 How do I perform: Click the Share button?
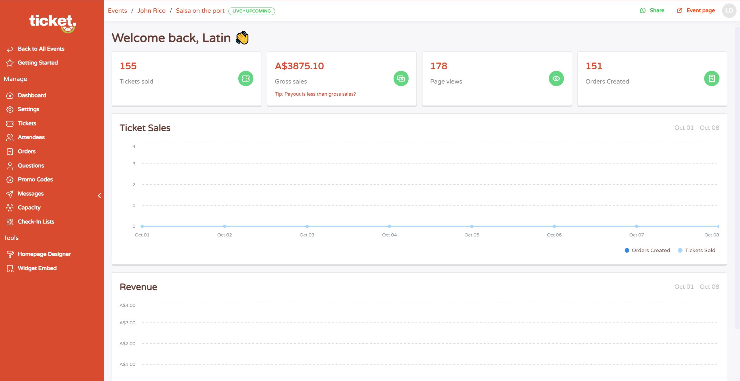point(652,11)
